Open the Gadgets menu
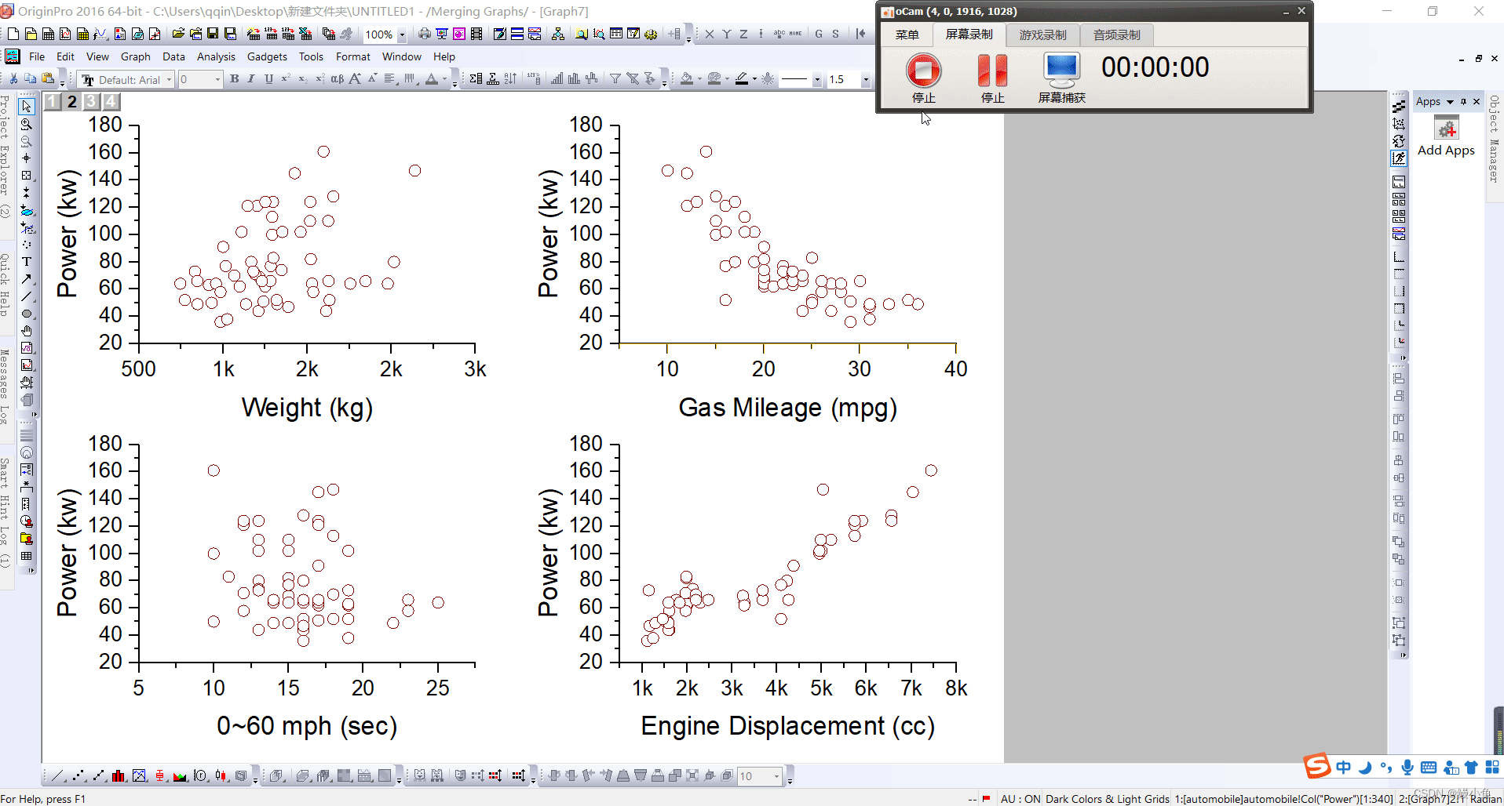 click(267, 56)
